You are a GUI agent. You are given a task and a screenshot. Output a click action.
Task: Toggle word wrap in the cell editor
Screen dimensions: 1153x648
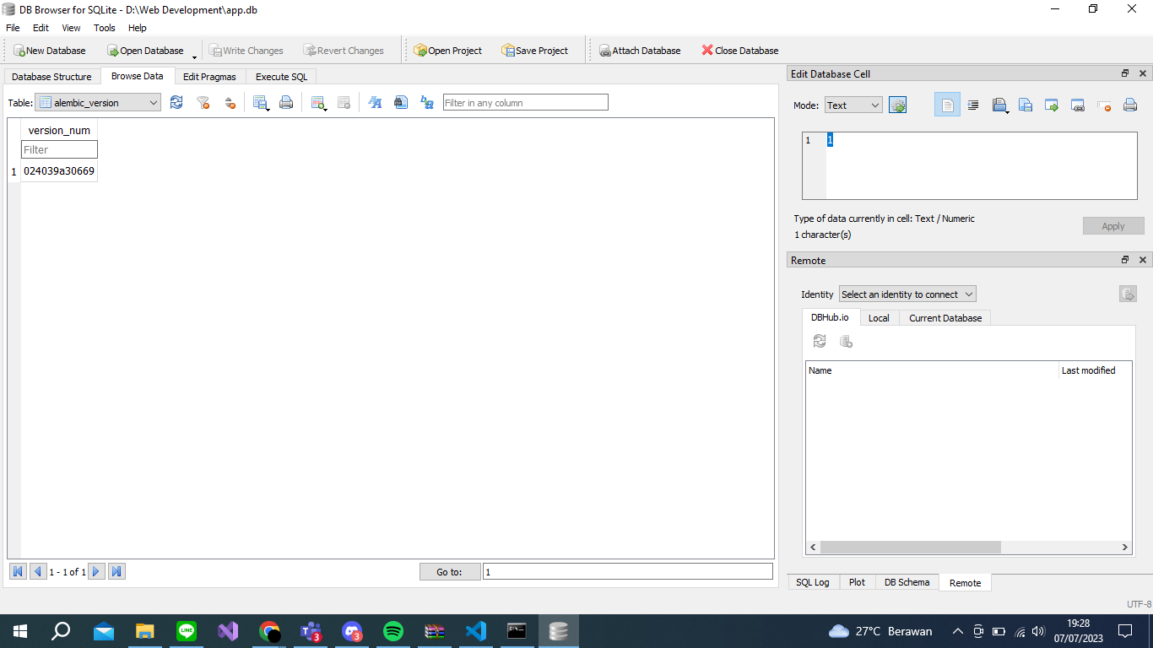972,105
